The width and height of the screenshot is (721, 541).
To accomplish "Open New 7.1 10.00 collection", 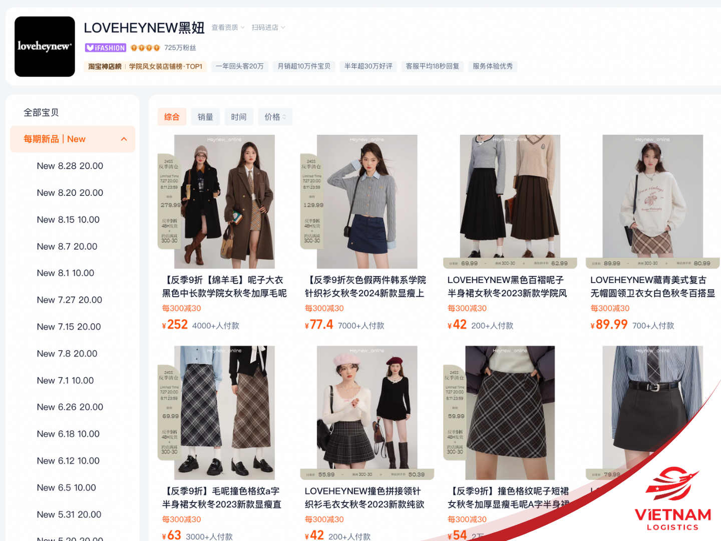I will coord(66,381).
